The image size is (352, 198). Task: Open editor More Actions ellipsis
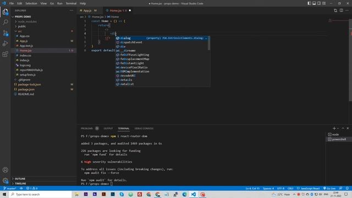(x=347, y=10)
